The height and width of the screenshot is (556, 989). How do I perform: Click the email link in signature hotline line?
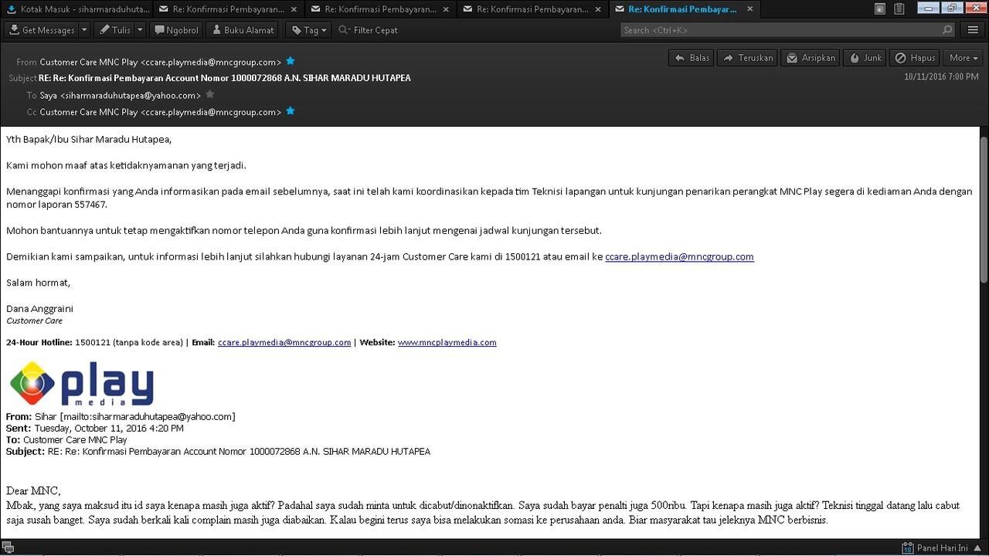284,342
